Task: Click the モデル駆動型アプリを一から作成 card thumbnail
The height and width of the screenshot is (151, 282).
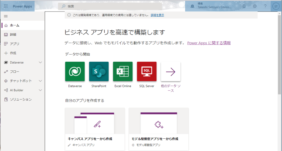Action: 159,121
